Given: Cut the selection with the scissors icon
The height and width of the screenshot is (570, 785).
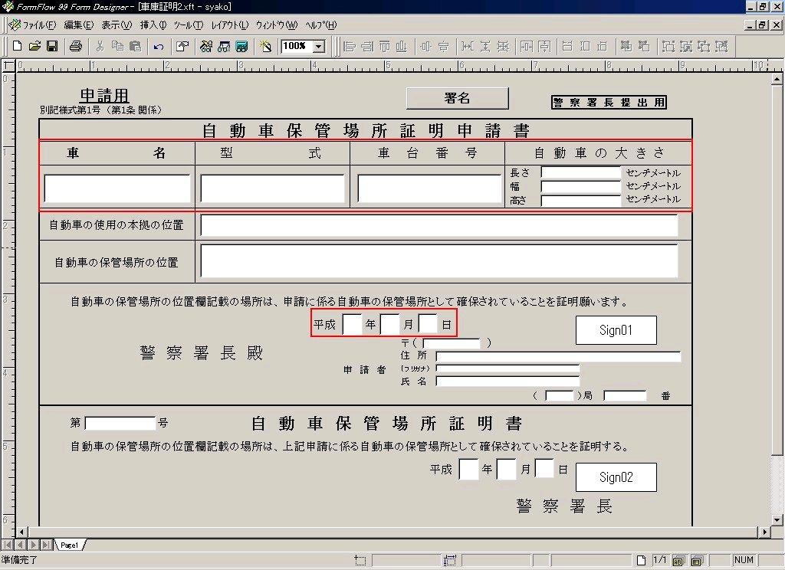Looking at the screenshot, I should (100, 47).
